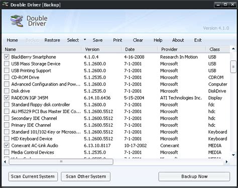The width and height of the screenshot is (238, 188).
Task: Check the USB Printing Support checkbox
Action: [x=7, y=70]
